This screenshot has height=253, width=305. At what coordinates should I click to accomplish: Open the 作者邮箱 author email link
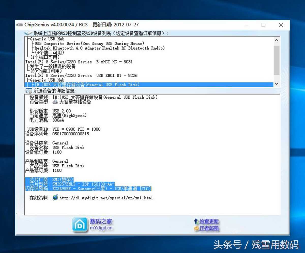click(x=209, y=228)
